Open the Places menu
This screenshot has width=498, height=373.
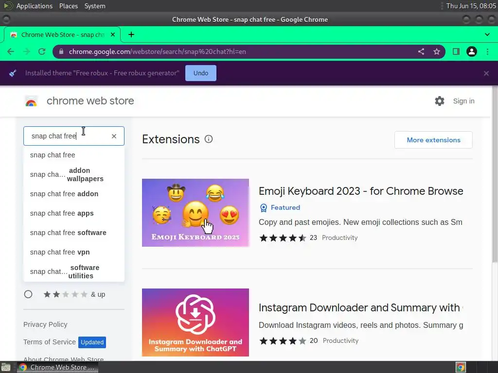pos(68,6)
